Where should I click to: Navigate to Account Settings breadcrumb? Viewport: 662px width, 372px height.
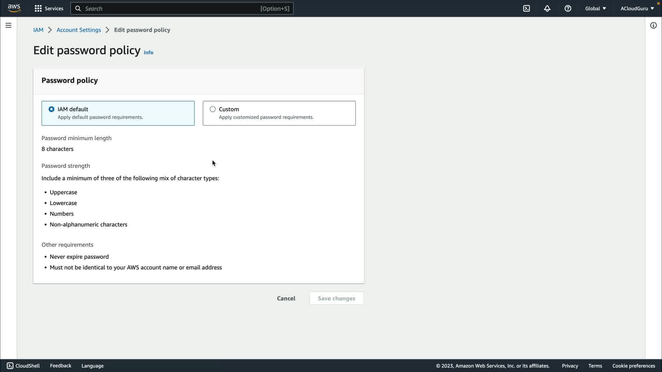[79, 30]
